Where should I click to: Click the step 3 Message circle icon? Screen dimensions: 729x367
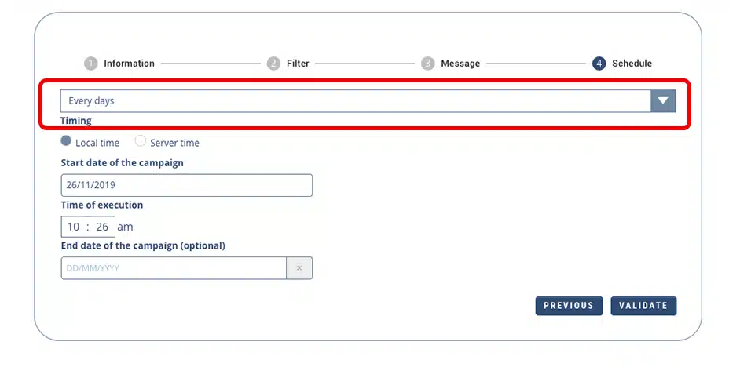tap(428, 64)
